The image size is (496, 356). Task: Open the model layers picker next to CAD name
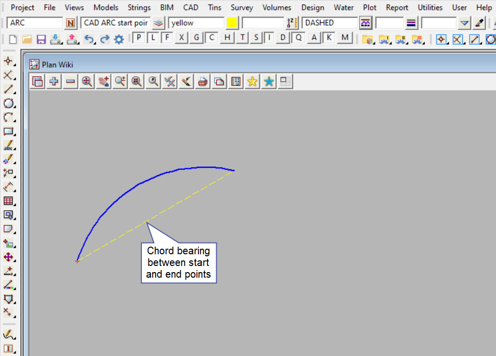(159, 23)
